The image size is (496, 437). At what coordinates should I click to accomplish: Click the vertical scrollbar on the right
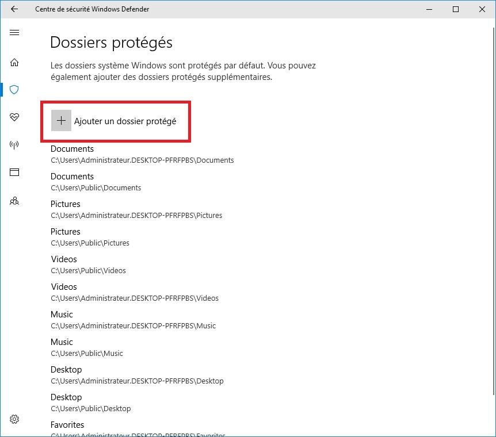494,210
